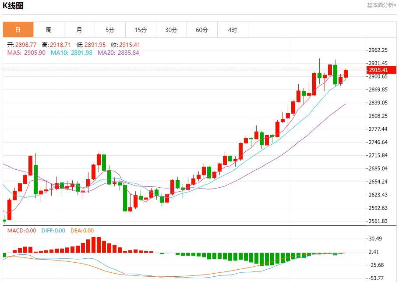Click the 2962.25 price axis label
The width and height of the screenshot is (399, 282).
378,50
